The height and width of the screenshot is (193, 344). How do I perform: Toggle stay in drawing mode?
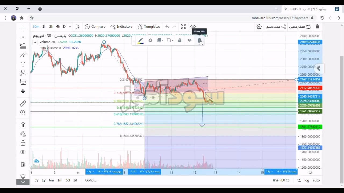(23, 134)
